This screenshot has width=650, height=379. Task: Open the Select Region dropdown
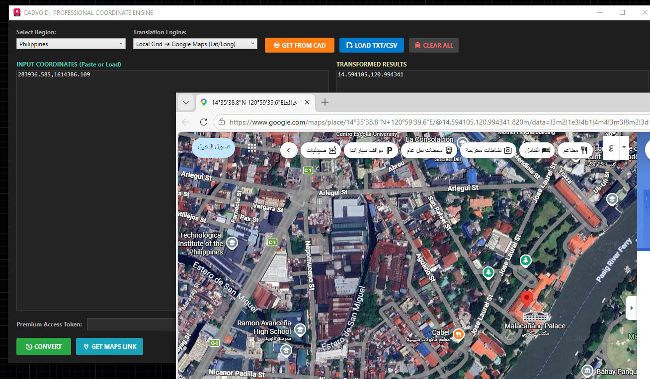coord(71,44)
